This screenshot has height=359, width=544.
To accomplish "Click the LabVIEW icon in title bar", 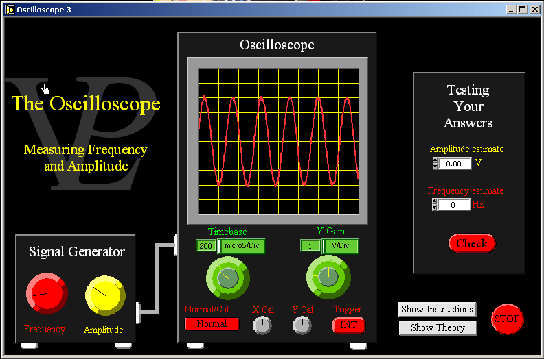I will (x=9, y=10).
